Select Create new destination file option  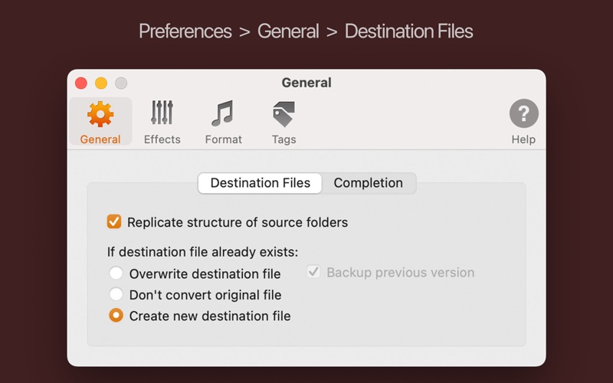pos(116,316)
